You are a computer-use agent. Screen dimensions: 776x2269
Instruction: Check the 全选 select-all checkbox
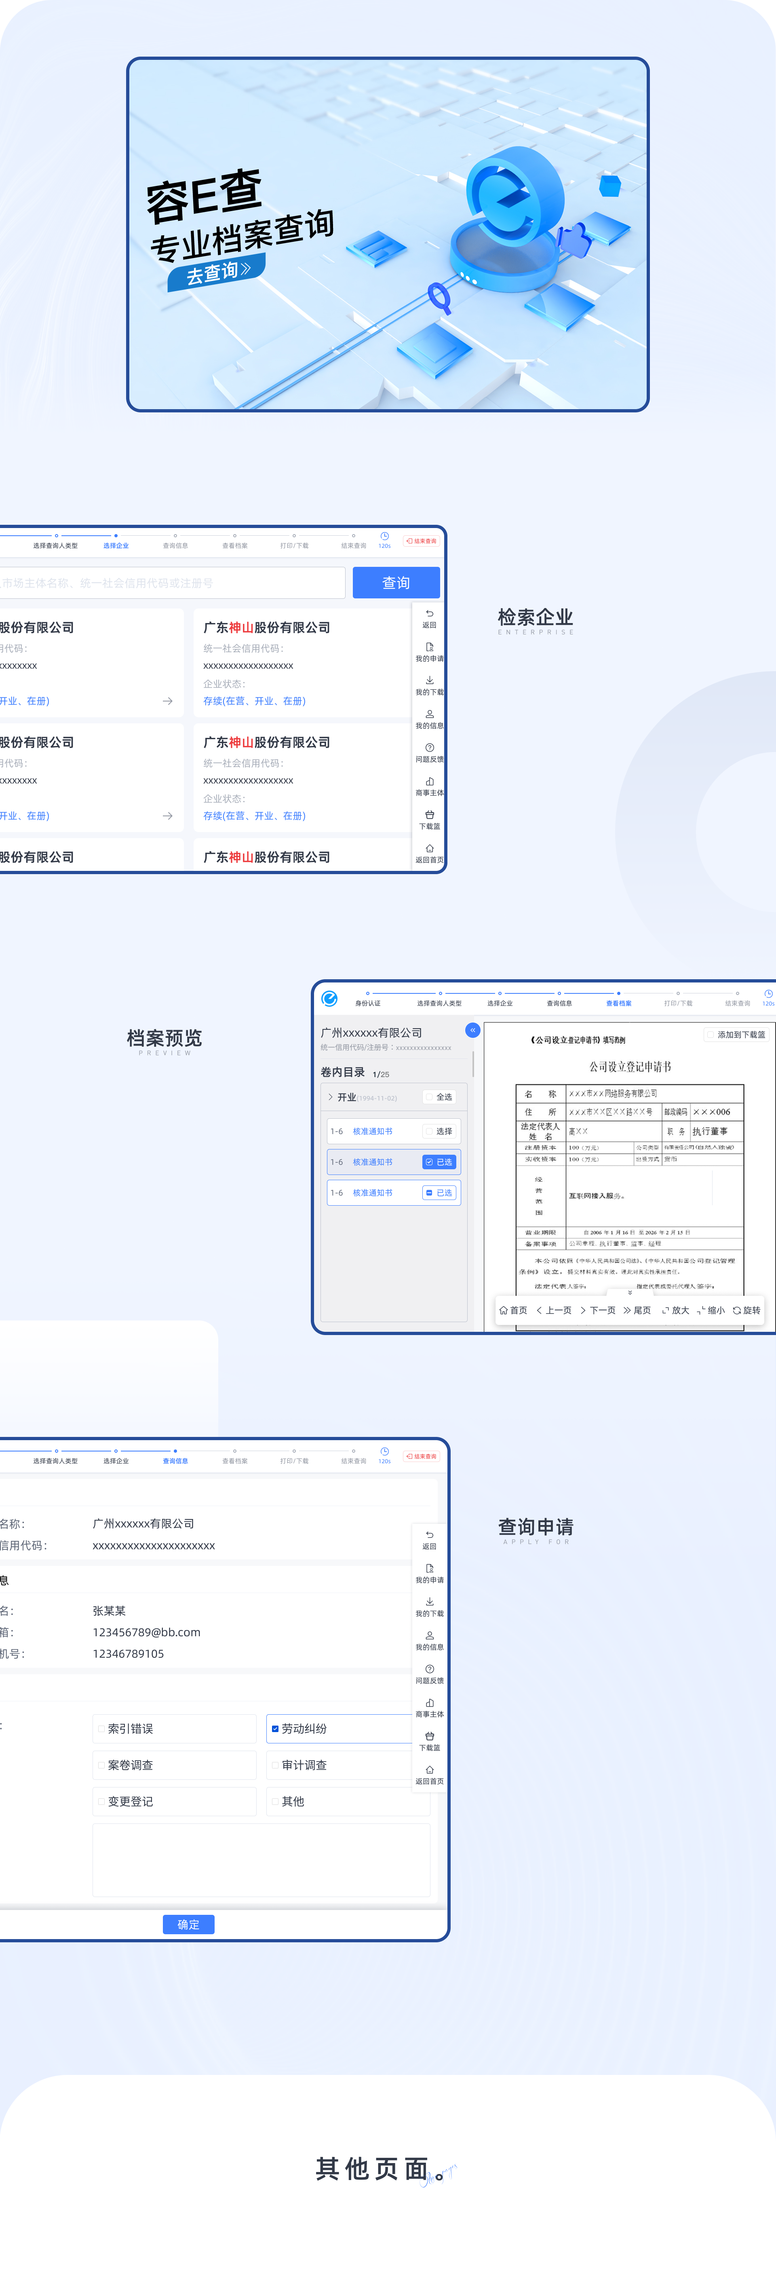tap(429, 1096)
